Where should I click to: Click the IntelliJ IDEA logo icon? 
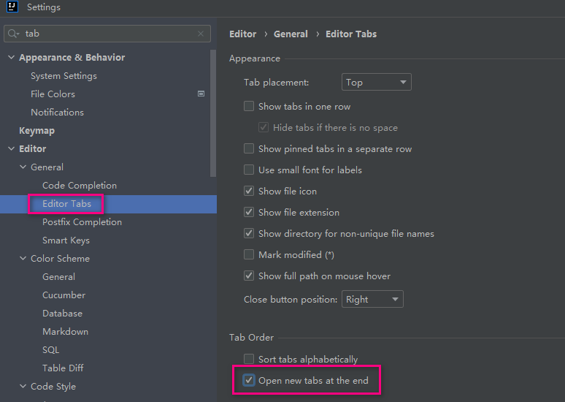(12, 6)
